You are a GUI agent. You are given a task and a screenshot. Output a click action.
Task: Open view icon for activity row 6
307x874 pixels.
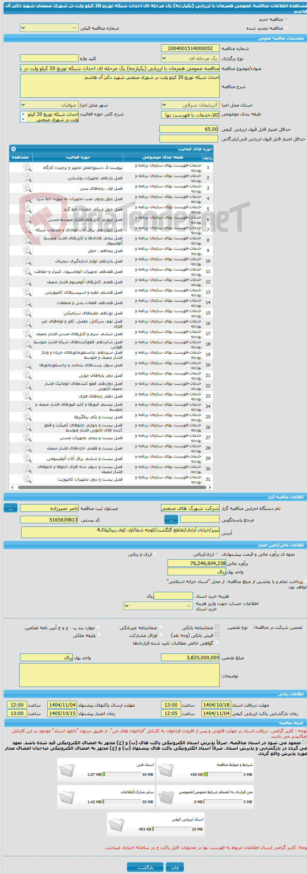(x=27, y=219)
